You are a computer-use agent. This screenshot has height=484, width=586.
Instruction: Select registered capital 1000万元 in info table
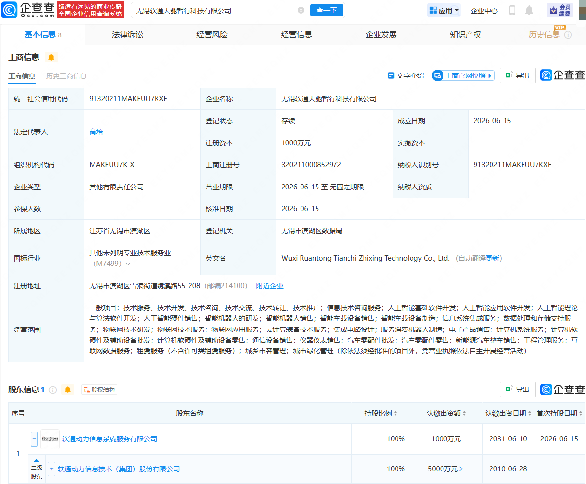[296, 143]
